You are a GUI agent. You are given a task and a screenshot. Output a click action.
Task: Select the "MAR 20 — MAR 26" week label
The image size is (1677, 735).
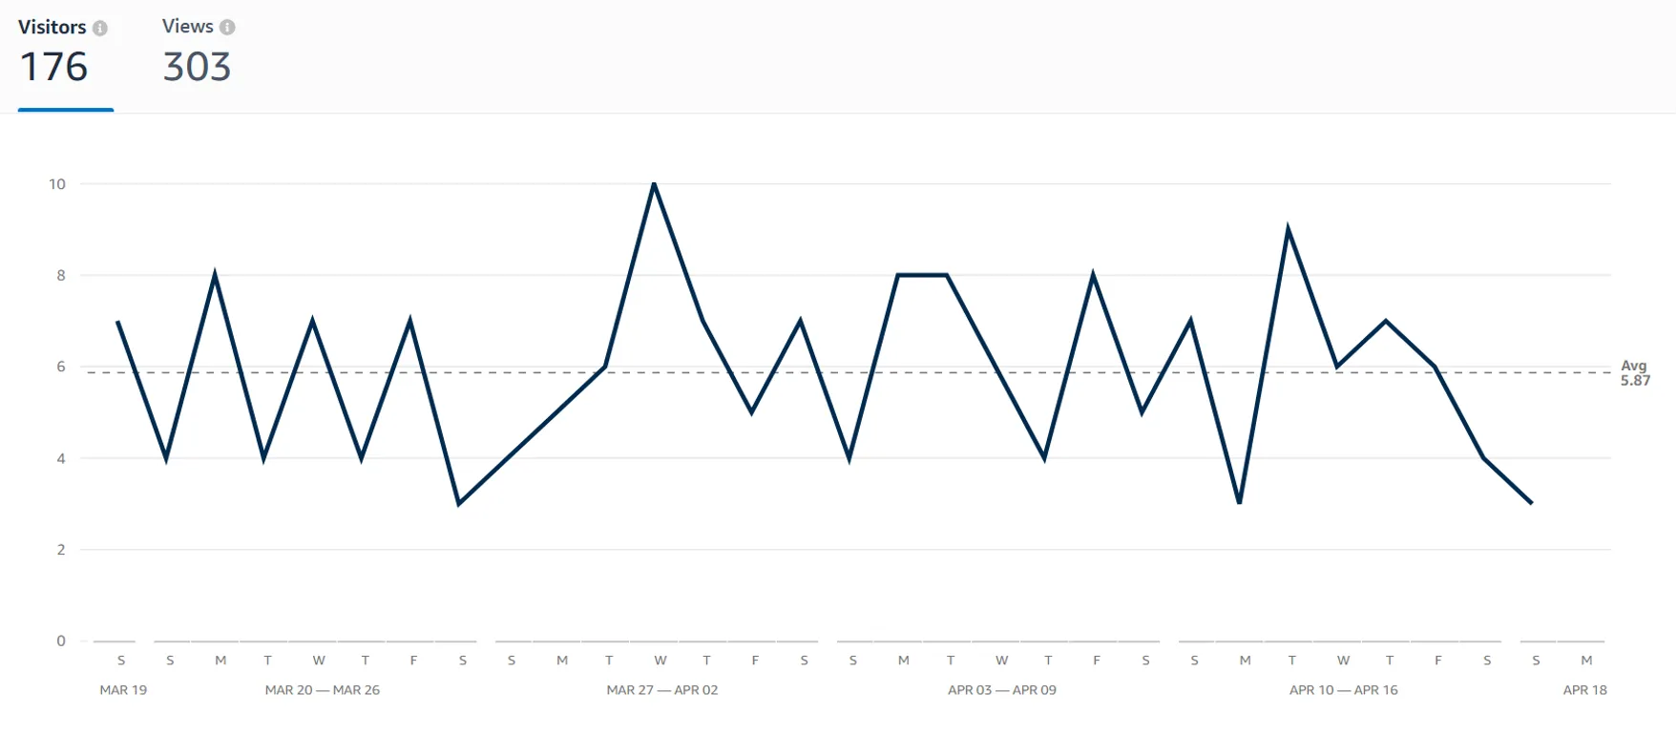tap(323, 690)
